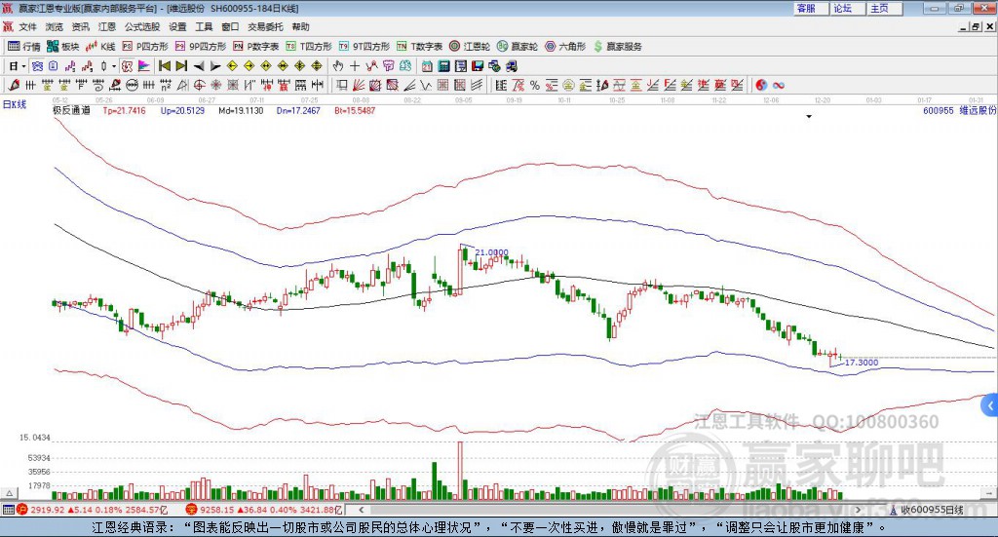Click the 论坛 forum button
The height and width of the screenshot is (537, 998).
[x=842, y=8]
